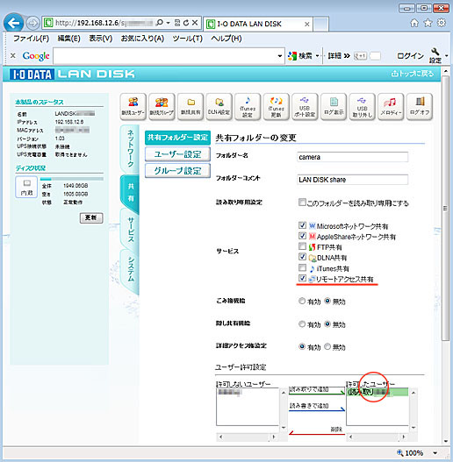Screen dimensions: 453x462
Task: Click the USB取り外し toolbar icon
Action: [362, 107]
